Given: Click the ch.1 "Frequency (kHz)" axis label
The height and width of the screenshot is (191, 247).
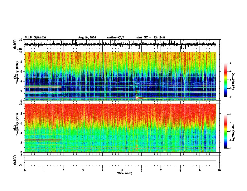Looking at the screenshot, I should click(17, 73).
